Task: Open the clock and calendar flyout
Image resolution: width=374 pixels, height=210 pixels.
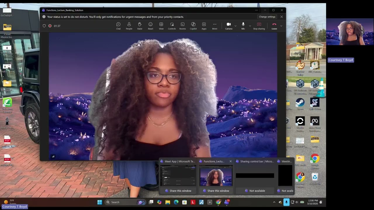Action: tap(312, 202)
